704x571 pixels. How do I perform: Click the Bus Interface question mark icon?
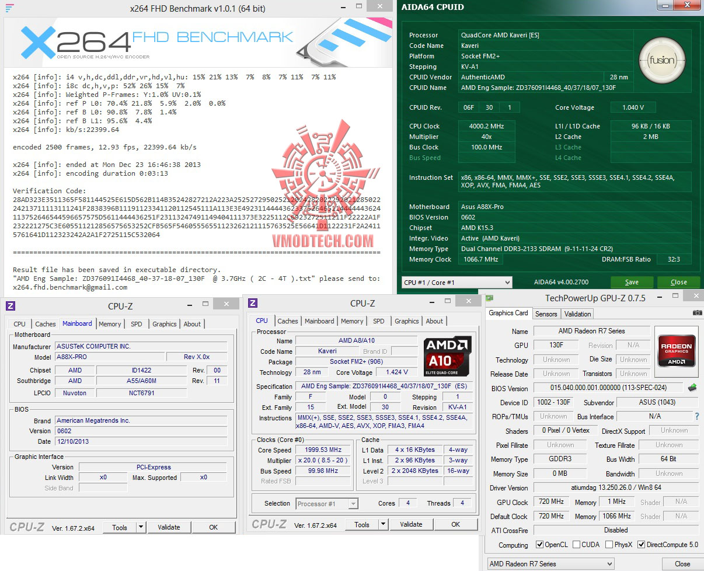pyautogui.click(x=696, y=416)
